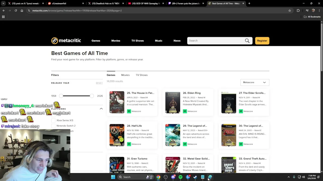Open the extensions puzzle icon

coord(298,11)
